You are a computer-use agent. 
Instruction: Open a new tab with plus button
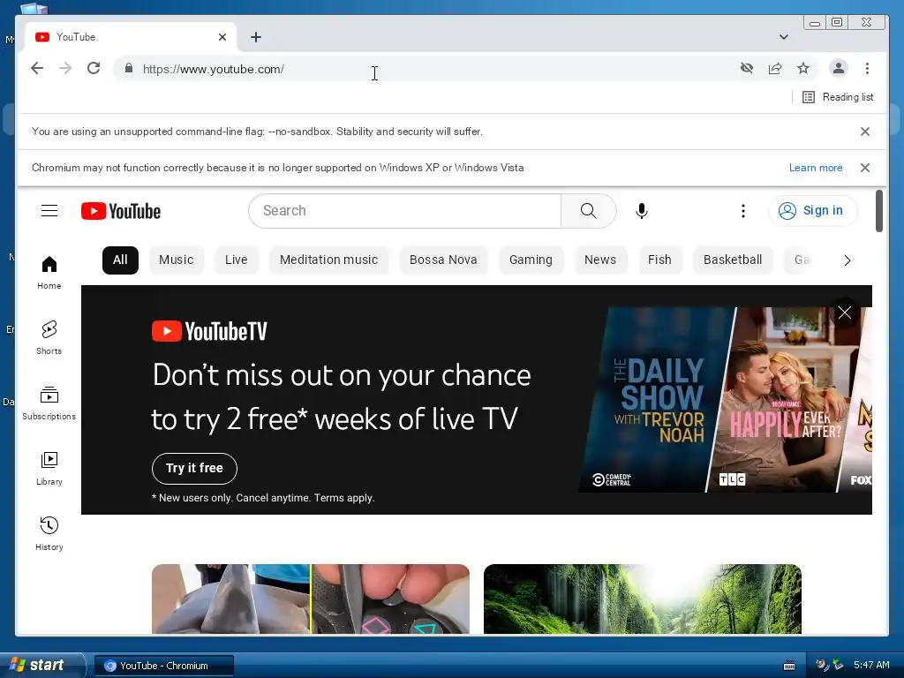click(x=256, y=37)
